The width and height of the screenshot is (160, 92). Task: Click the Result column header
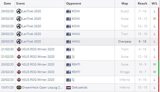pos(143,3)
